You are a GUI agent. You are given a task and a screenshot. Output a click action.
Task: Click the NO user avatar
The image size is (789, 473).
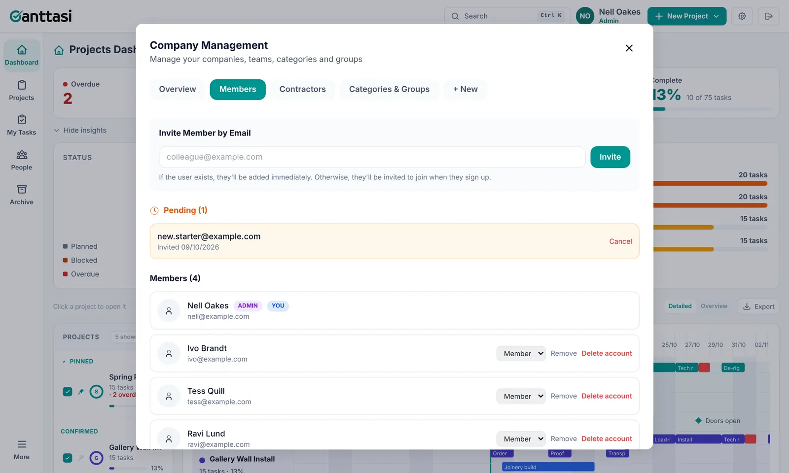(585, 16)
